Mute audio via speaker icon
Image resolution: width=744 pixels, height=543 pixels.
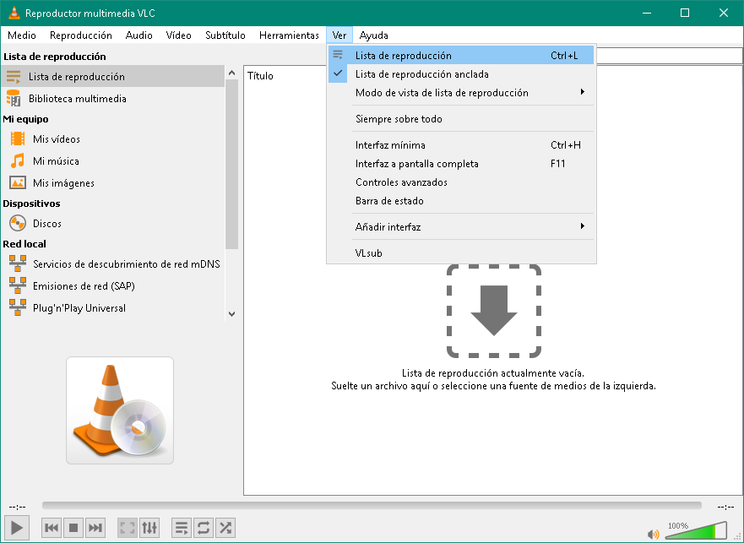pyautogui.click(x=653, y=534)
